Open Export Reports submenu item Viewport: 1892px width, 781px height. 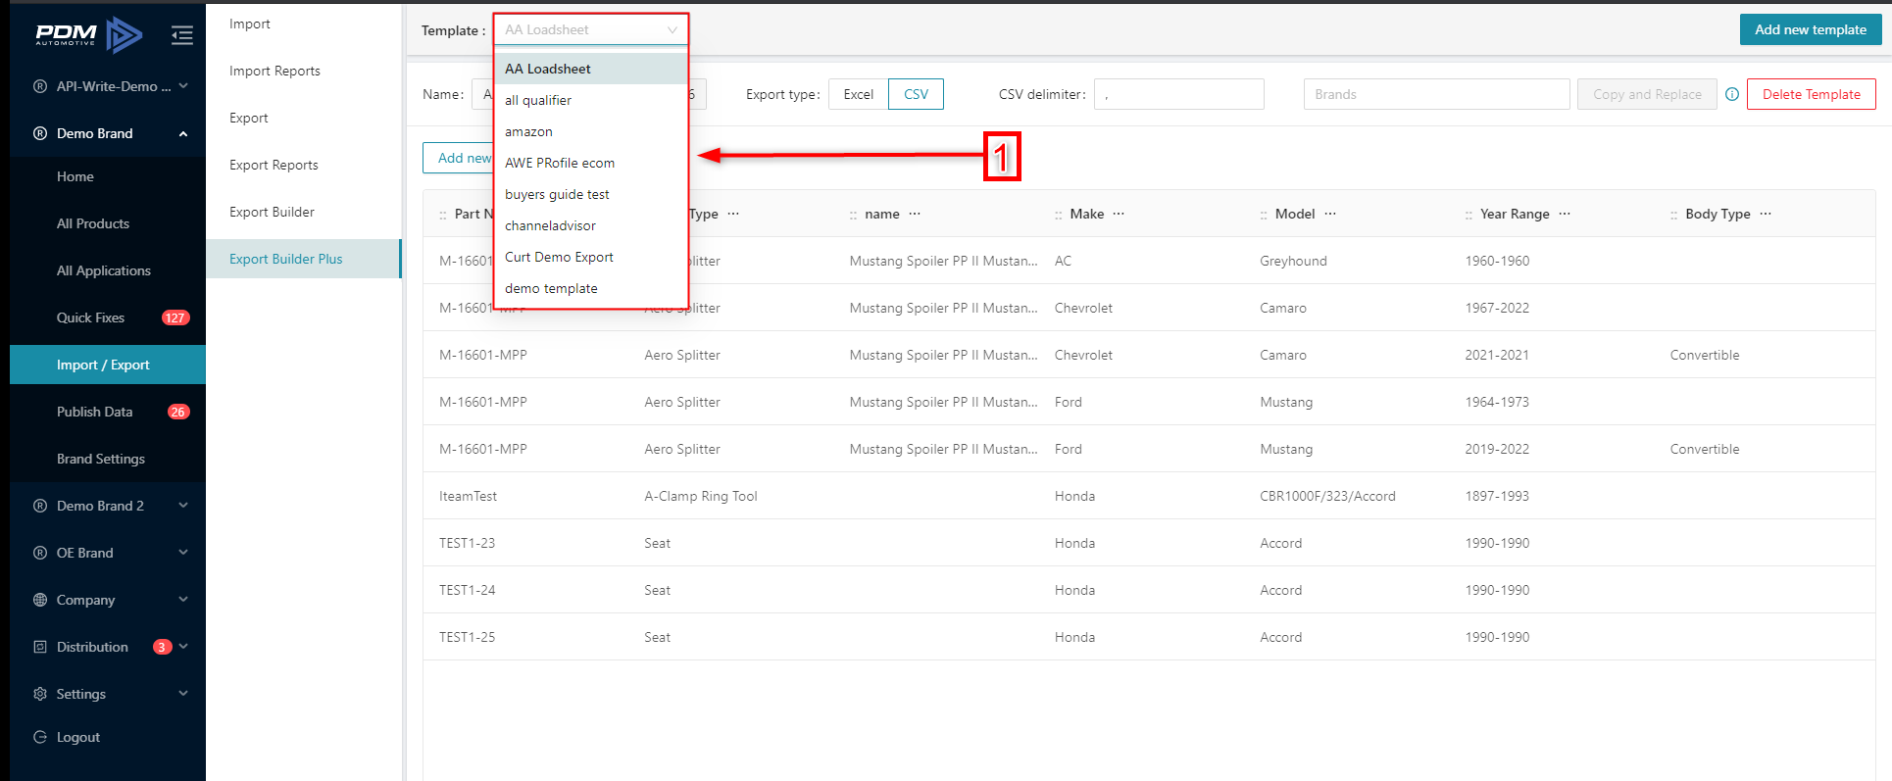pyautogui.click(x=303, y=165)
